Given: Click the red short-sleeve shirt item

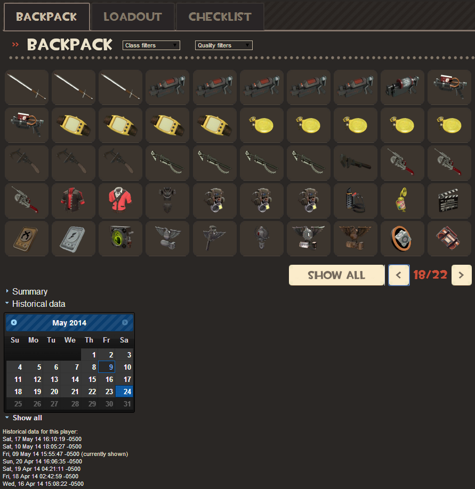Looking at the screenshot, I should click(120, 200).
